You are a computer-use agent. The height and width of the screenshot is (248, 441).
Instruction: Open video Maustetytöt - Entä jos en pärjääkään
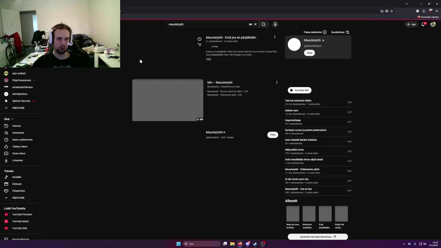[231, 37]
